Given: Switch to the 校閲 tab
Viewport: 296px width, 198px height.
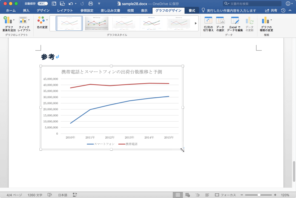Looking at the screenshot, I should click(x=130, y=11).
